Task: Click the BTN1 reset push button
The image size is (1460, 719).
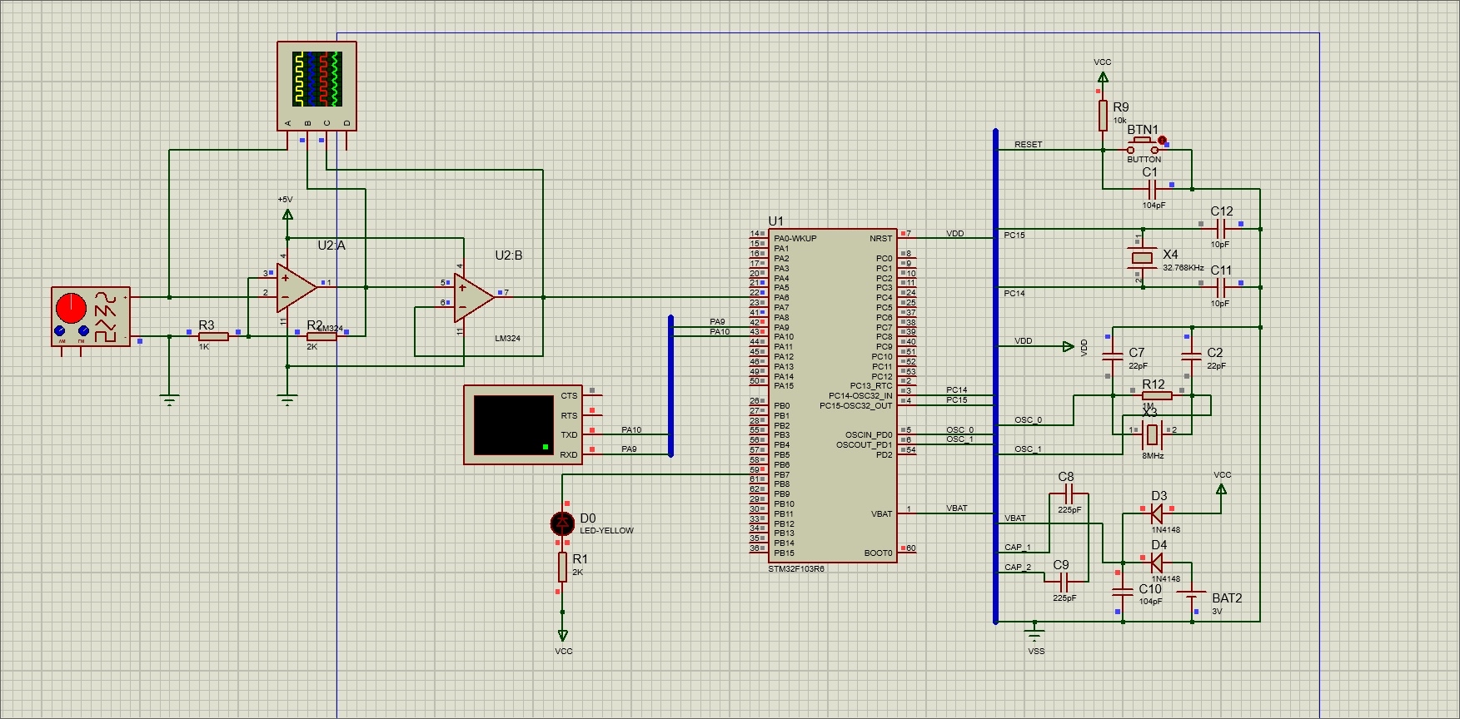Action: point(1143,146)
